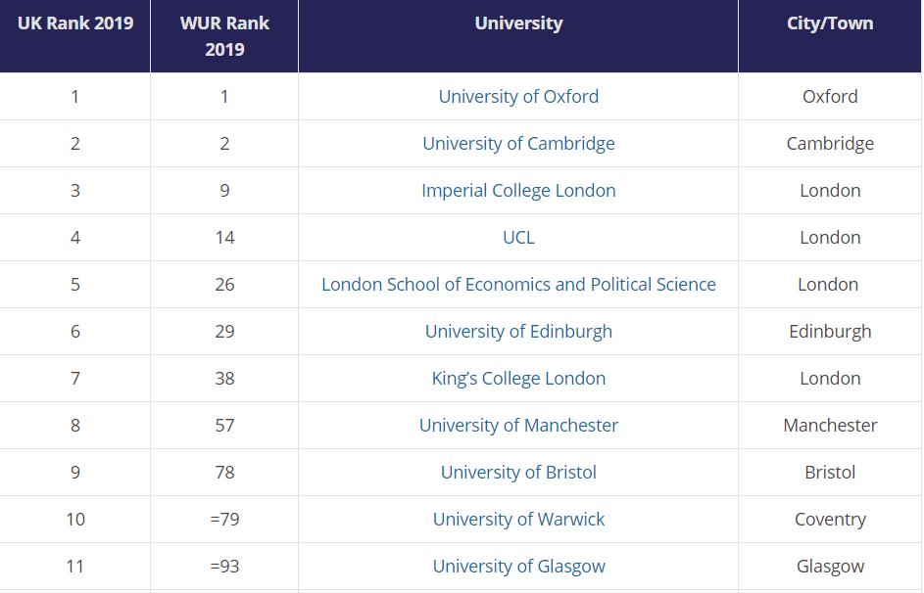Open the University of Warwick link
Image resolution: width=924 pixels, height=593 pixels.
click(x=518, y=520)
